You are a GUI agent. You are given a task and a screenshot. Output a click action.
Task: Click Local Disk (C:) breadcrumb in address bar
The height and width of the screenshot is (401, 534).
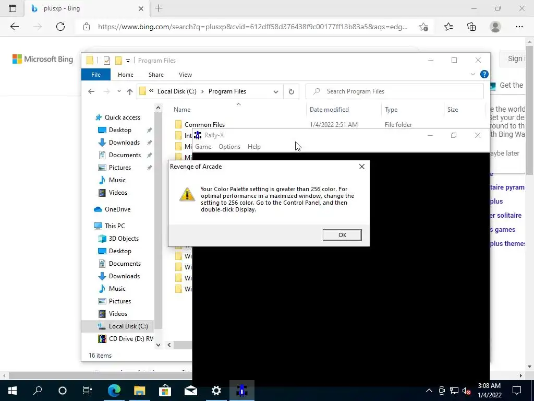tap(177, 91)
